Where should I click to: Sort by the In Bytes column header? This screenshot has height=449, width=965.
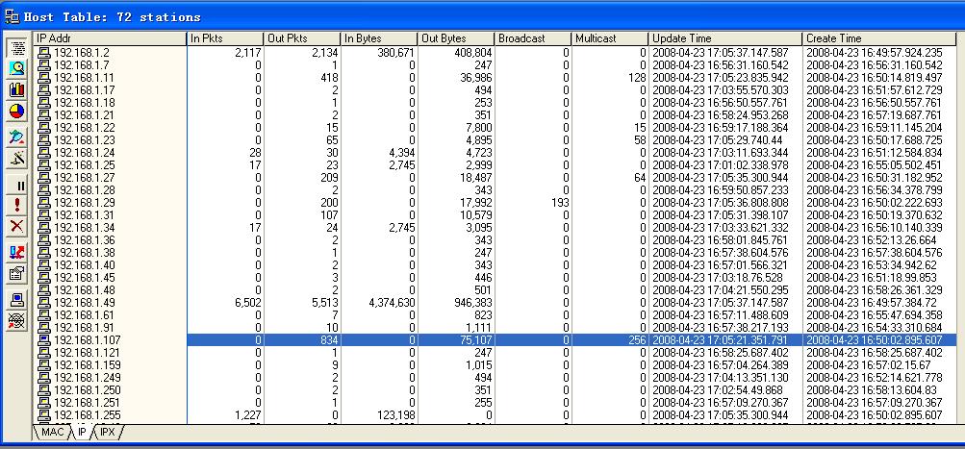(378, 38)
